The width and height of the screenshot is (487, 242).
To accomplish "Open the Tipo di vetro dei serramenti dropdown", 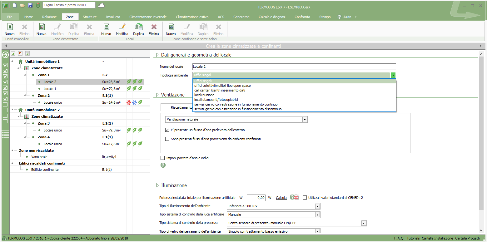I will coord(318,231).
